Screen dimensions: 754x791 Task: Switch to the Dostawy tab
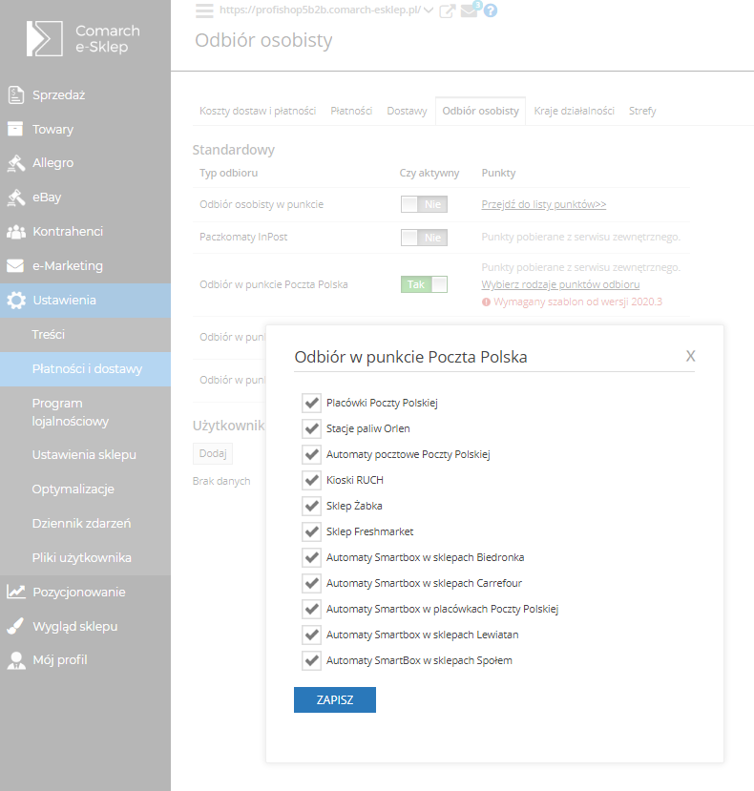pos(407,111)
